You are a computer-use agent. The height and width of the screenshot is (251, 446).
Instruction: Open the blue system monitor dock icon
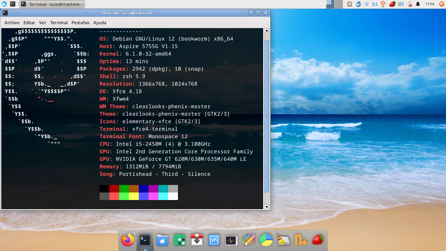coord(214,241)
